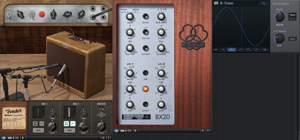
Task: Toggle MIC 1 Off Axis button
Action: click(x=35, y=124)
